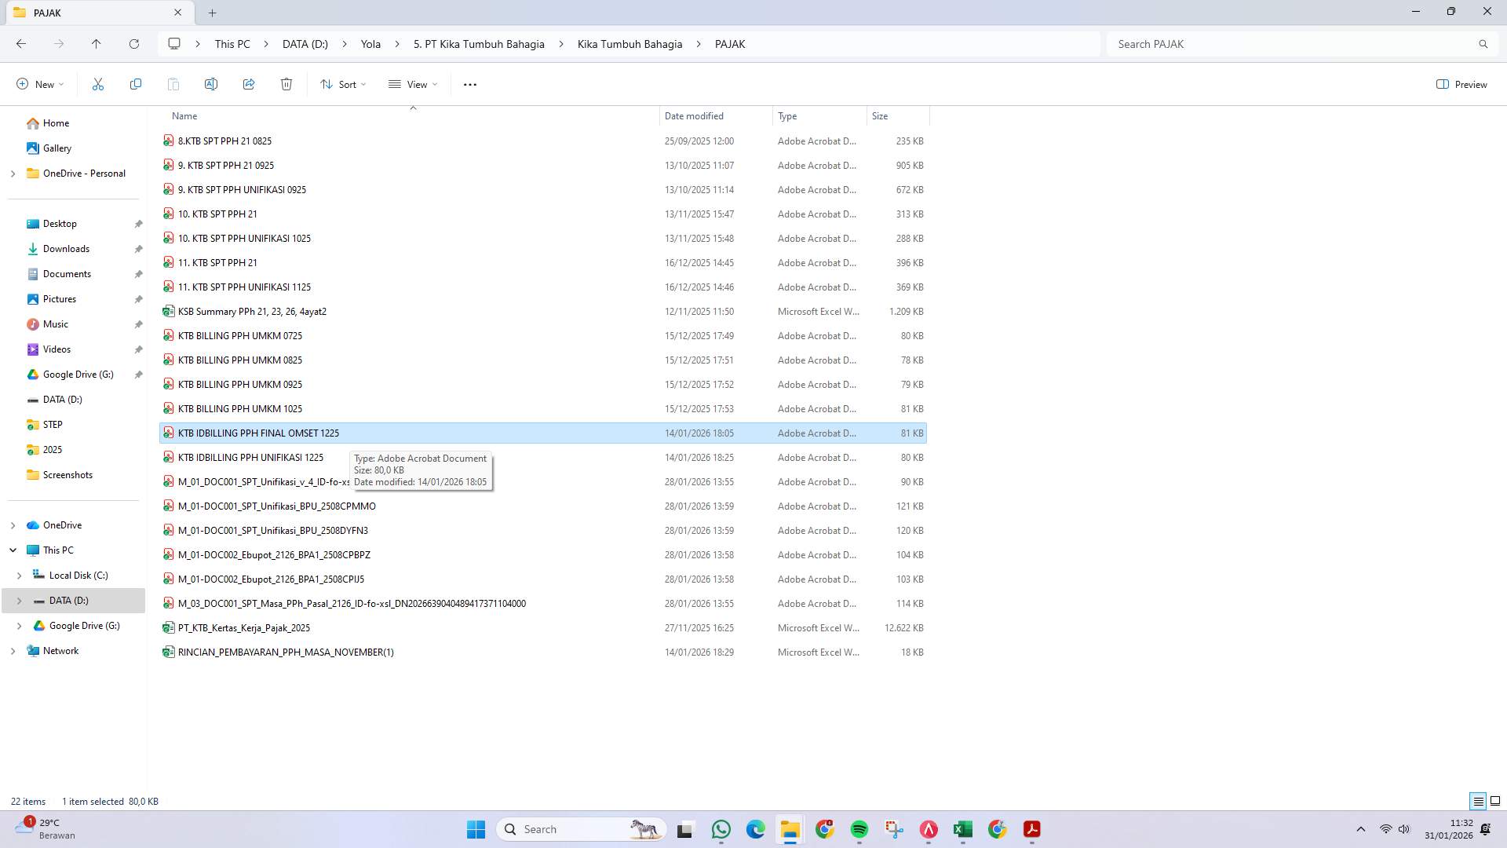
Task: Select the Cut icon on the toolbar
Action: 98,84
